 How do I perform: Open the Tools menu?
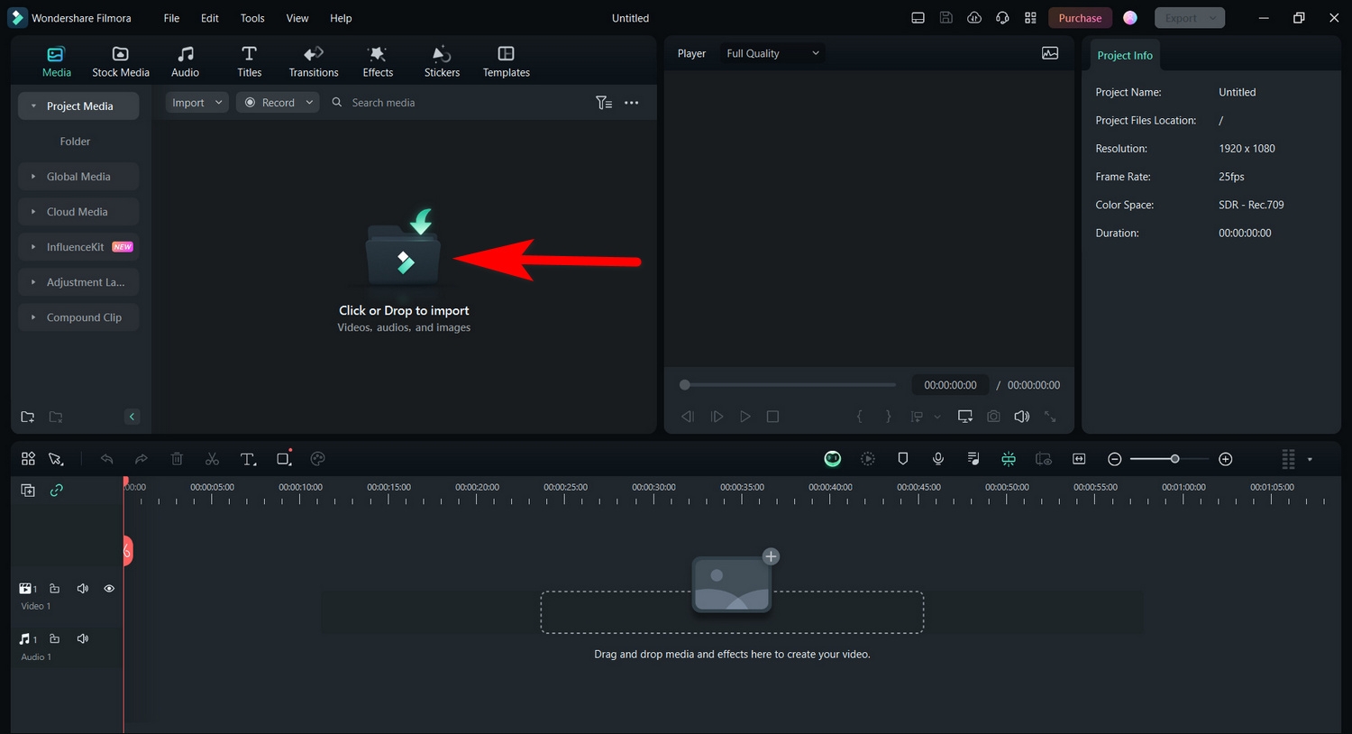[252, 18]
